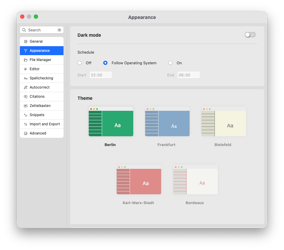Click the Start time field
This screenshot has width=284, height=250.
[x=101, y=75]
